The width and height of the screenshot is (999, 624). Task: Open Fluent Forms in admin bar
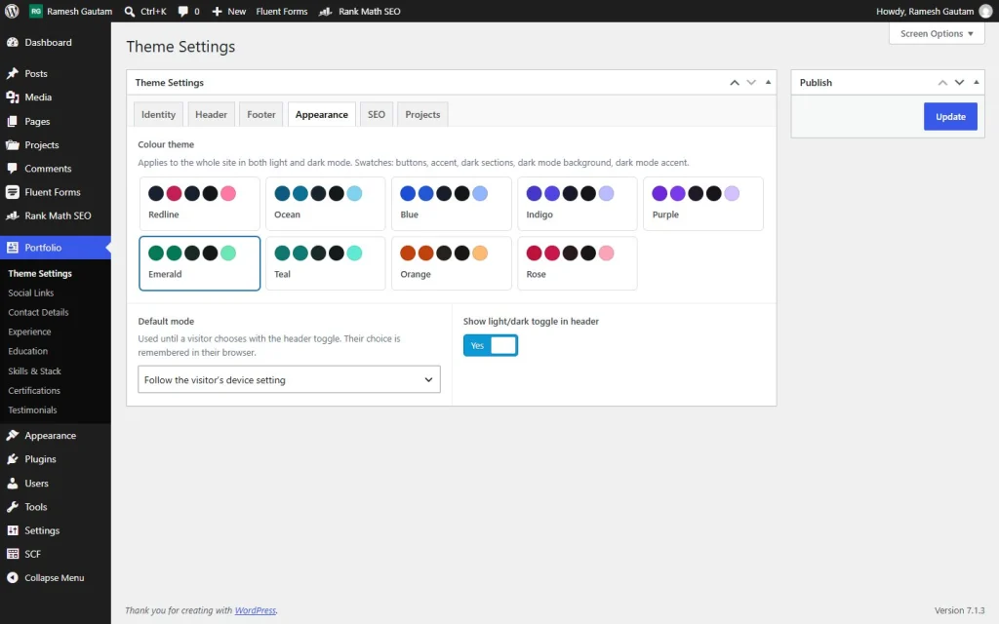[282, 12]
